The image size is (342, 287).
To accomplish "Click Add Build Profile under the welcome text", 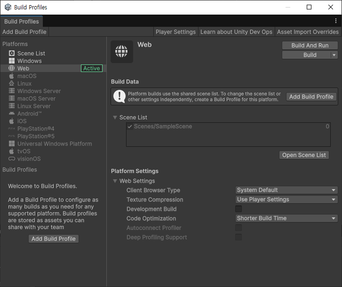I will (54, 239).
